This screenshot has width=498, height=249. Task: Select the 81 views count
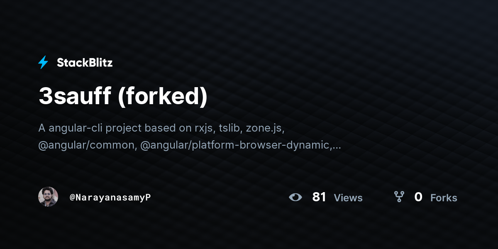[319, 197]
